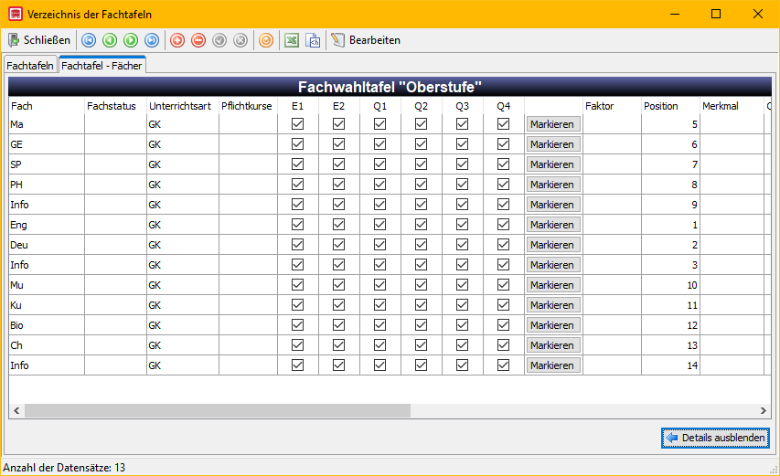Click the document export icon beside Excel
The image size is (780, 476).
click(x=313, y=40)
